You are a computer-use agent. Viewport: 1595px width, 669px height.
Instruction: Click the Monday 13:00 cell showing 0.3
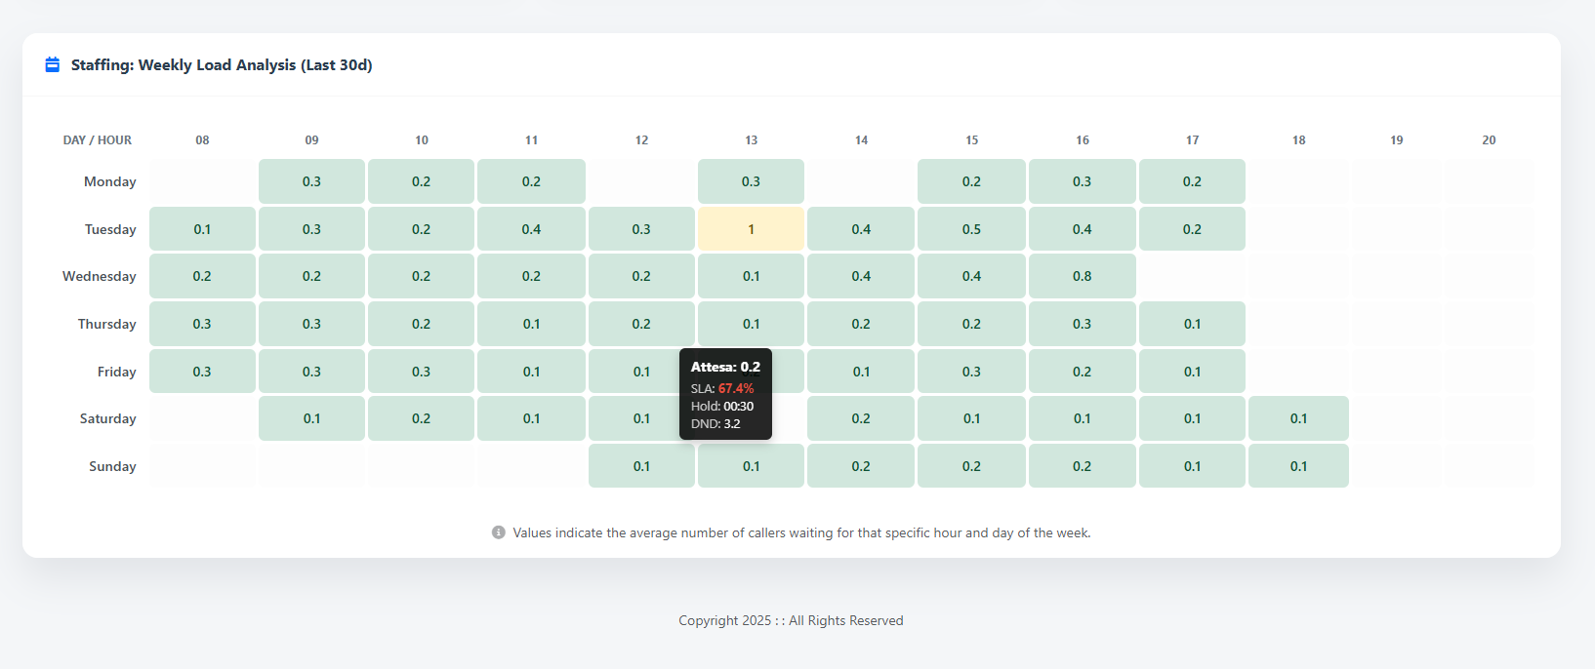coord(751,181)
